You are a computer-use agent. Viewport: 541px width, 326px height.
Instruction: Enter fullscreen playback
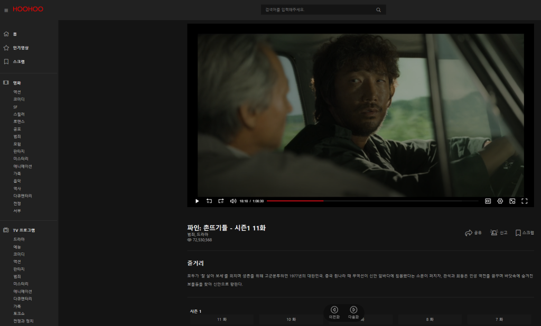[x=525, y=201]
